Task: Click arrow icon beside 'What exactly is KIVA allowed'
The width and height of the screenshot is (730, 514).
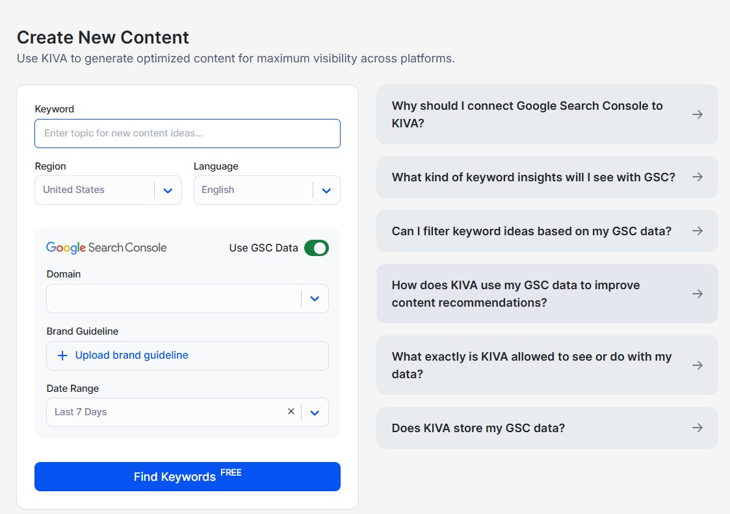Action: point(697,365)
